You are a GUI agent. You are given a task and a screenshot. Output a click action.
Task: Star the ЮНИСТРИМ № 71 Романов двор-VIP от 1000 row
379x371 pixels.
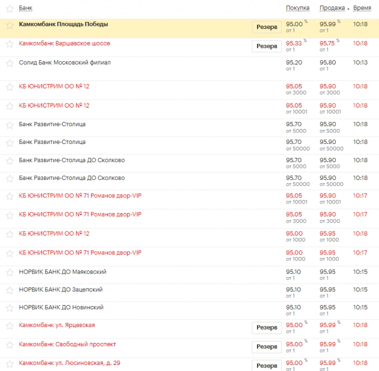click(x=10, y=253)
